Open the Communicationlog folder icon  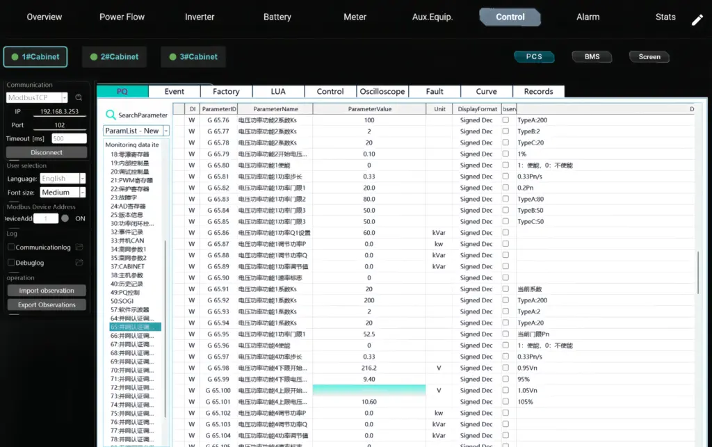79,247
